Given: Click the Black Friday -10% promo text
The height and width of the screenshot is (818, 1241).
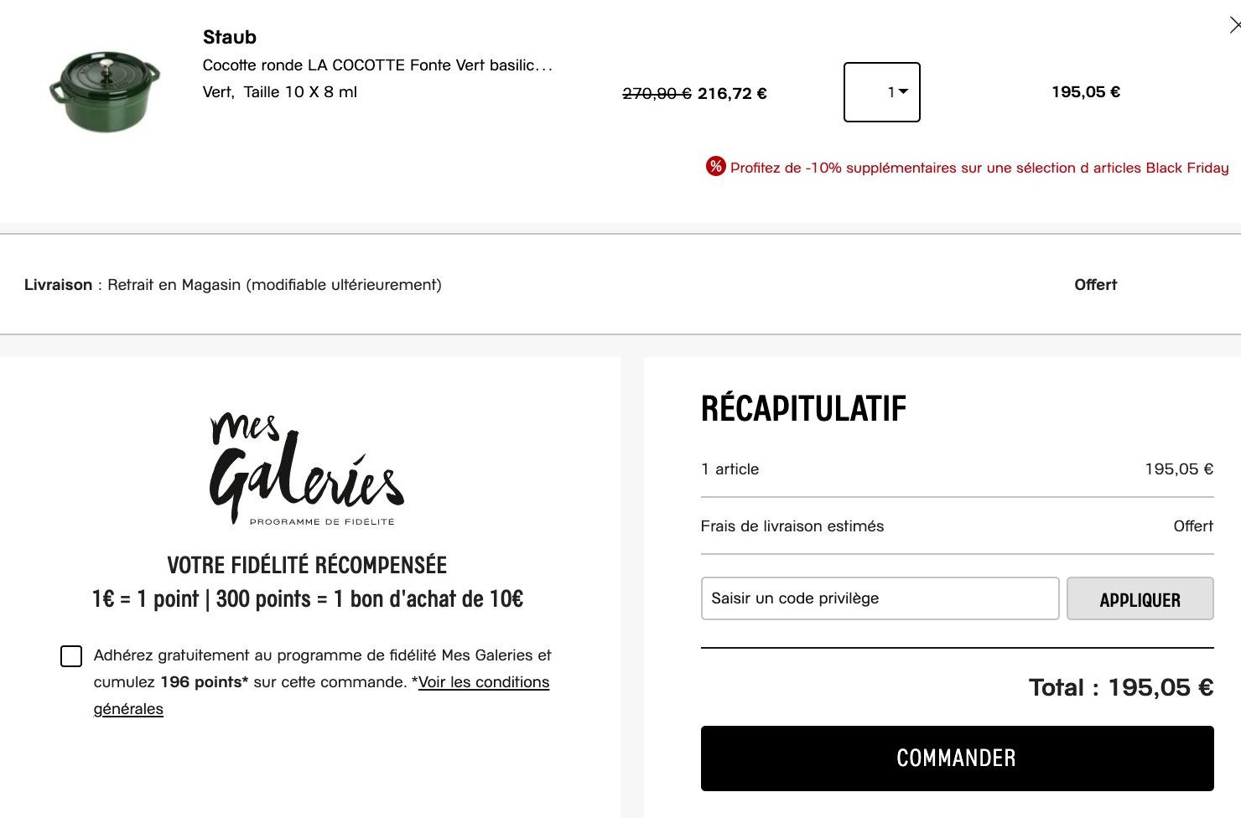Looking at the screenshot, I should (x=979, y=168).
